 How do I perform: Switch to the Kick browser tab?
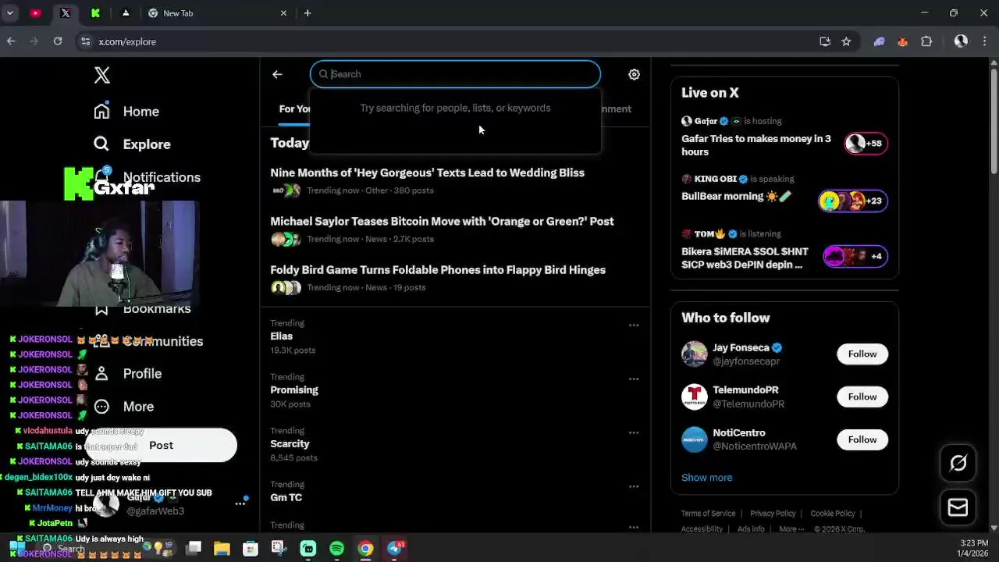95,13
